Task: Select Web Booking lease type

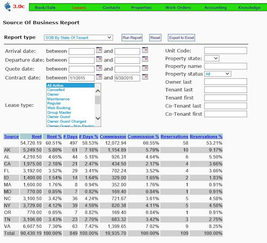Action: 70,108
